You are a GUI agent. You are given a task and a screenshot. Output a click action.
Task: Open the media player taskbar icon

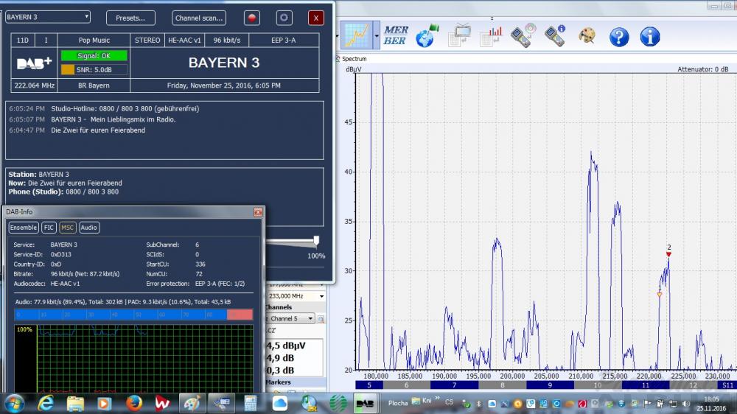point(105,404)
